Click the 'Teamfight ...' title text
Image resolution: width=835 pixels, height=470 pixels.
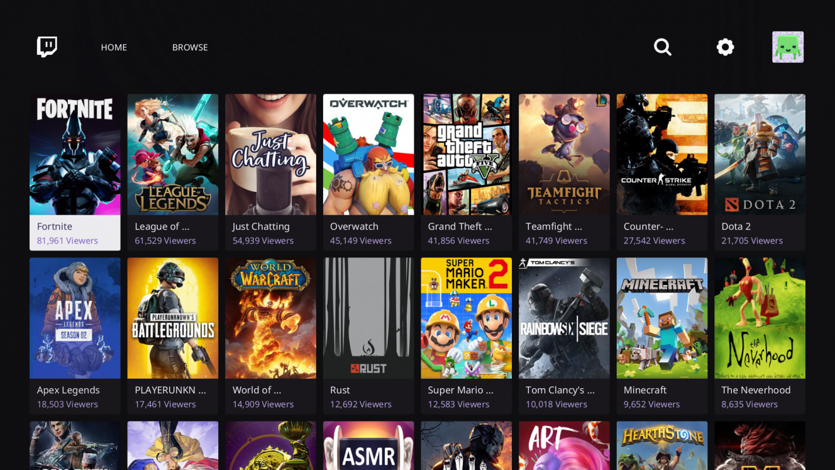(554, 227)
